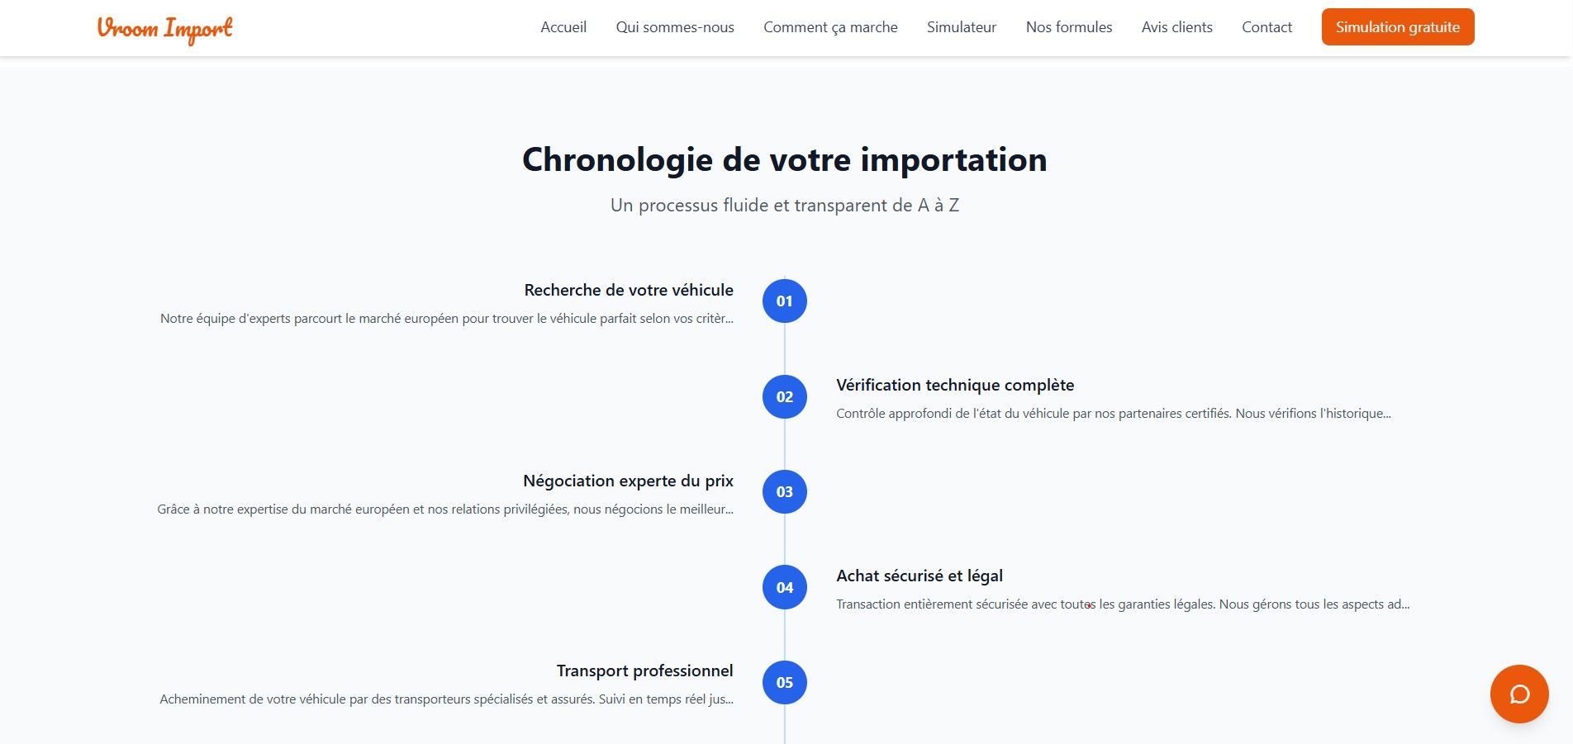The width and height of the screenshot is (1573, 744).
Task: Select the step 03 timeline marker
Action: (784, 492)
